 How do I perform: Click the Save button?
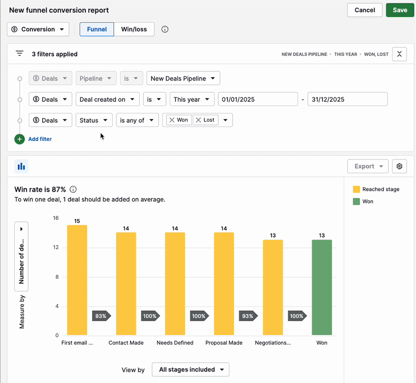[x=400, y=10]
